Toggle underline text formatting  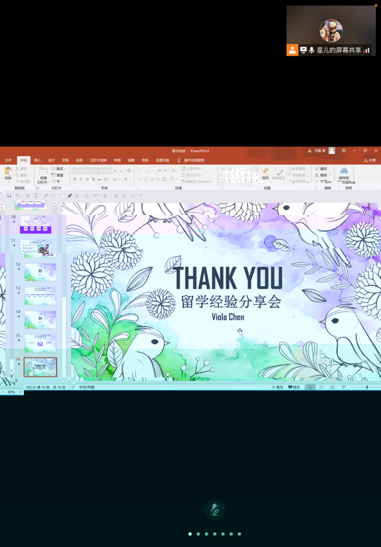coord(87,179)
